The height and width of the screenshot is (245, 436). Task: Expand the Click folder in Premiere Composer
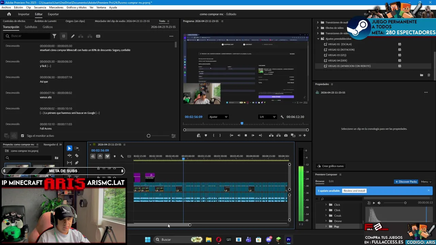326,205
